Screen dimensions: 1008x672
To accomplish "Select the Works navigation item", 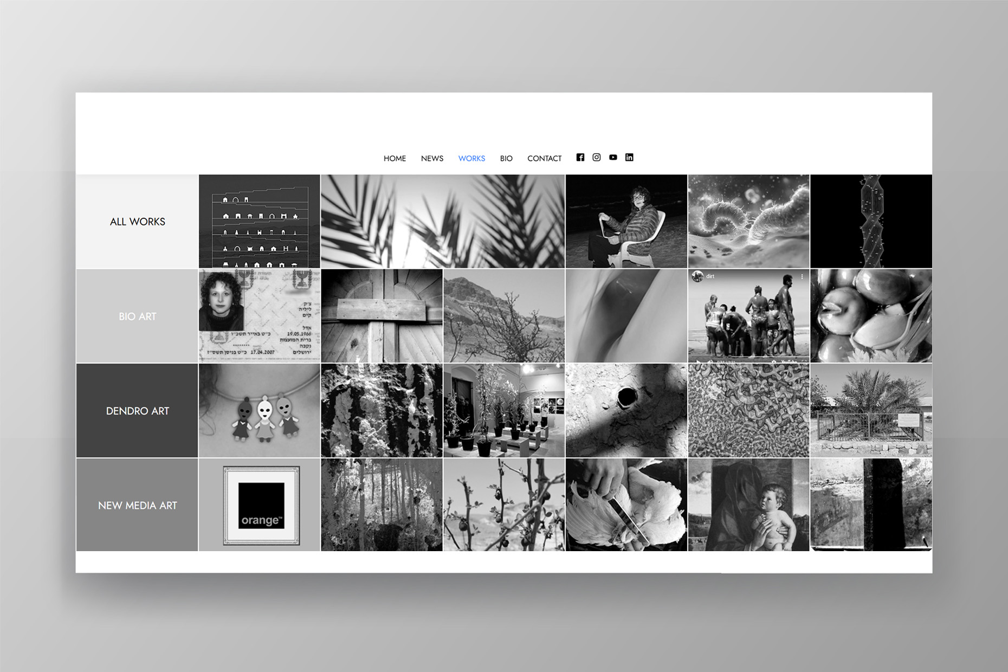I will tap(471, 158).
